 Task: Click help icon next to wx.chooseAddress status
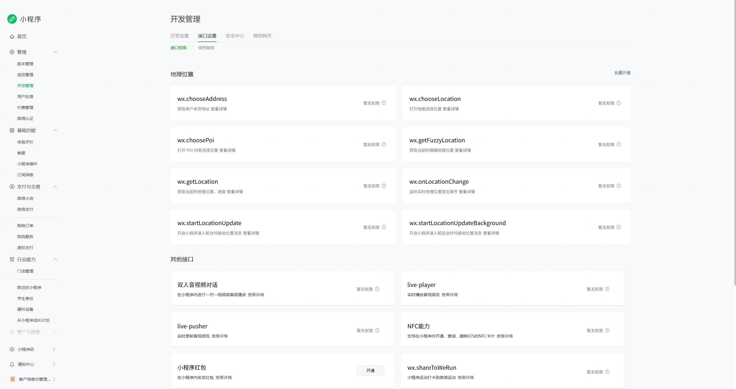(x=384, y=103)
